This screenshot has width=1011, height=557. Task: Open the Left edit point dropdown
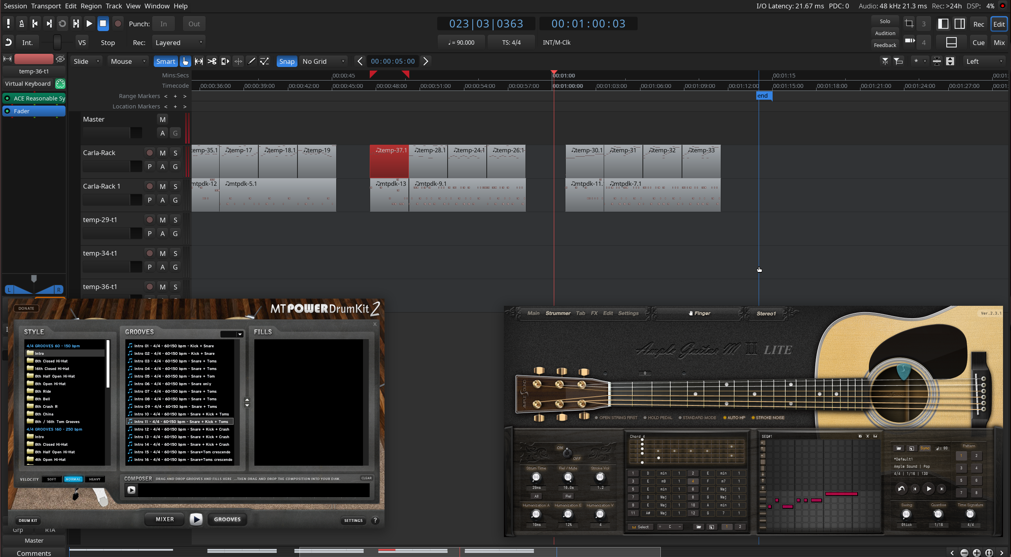[984, 61]
